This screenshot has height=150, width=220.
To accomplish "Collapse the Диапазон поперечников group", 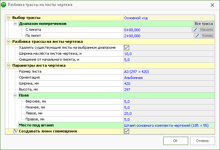I will 15,24.
